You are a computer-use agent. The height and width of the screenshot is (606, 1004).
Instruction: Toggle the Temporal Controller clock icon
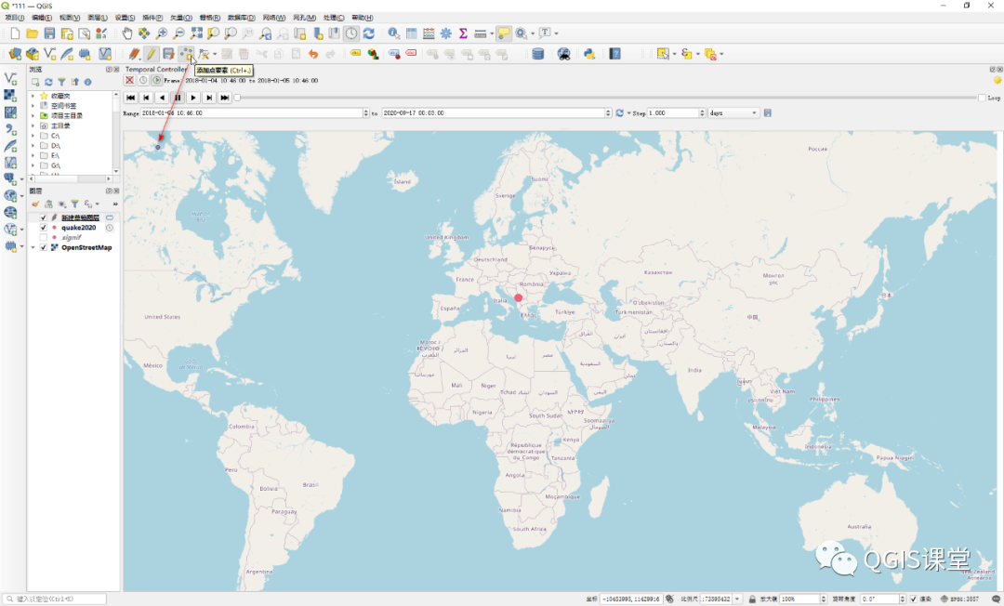(350, 33)
